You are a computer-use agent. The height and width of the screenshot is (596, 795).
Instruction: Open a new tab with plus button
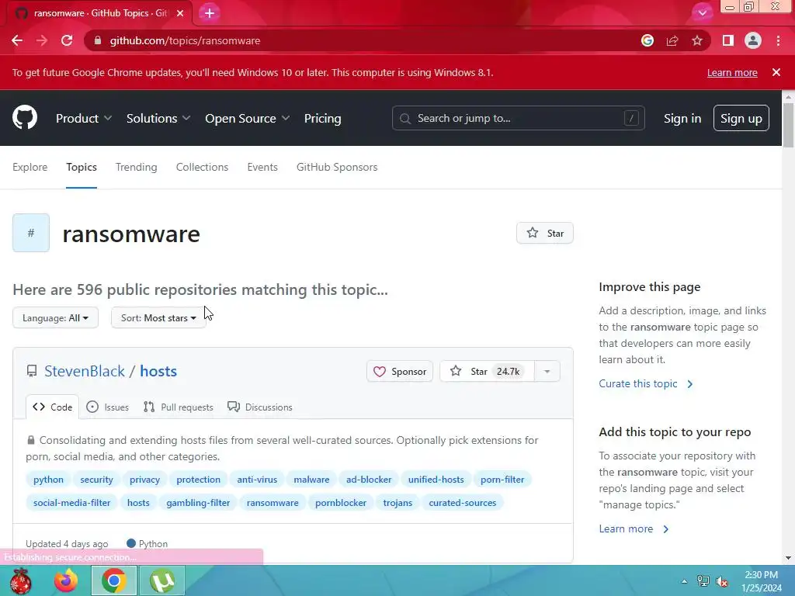[210, 13]
